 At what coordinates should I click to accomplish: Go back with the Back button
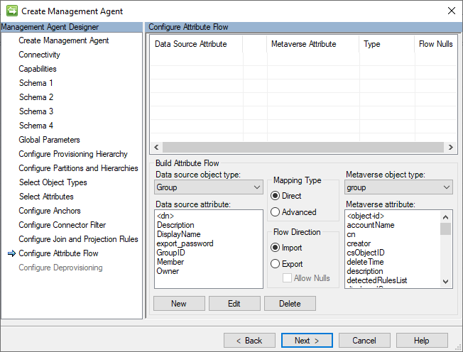[x=249, y=341]
